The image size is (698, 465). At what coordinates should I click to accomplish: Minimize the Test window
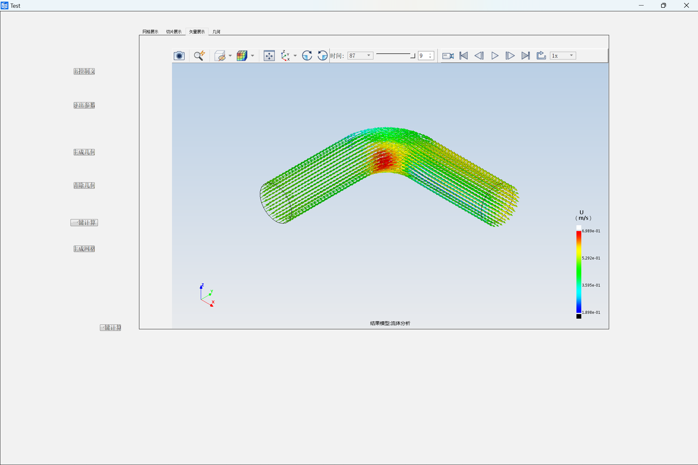pyautogui.click(x=641, y=5)
